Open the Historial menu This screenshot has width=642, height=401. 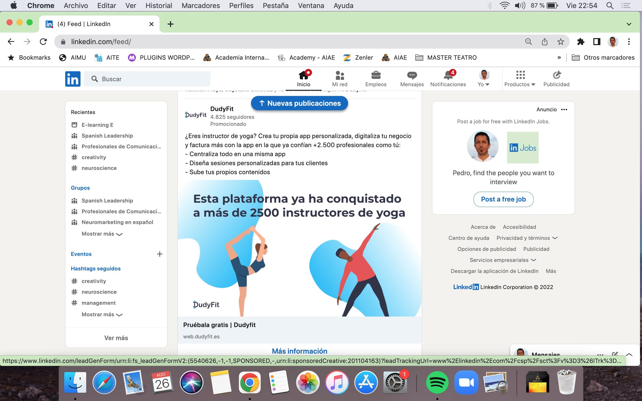point(159,6)
